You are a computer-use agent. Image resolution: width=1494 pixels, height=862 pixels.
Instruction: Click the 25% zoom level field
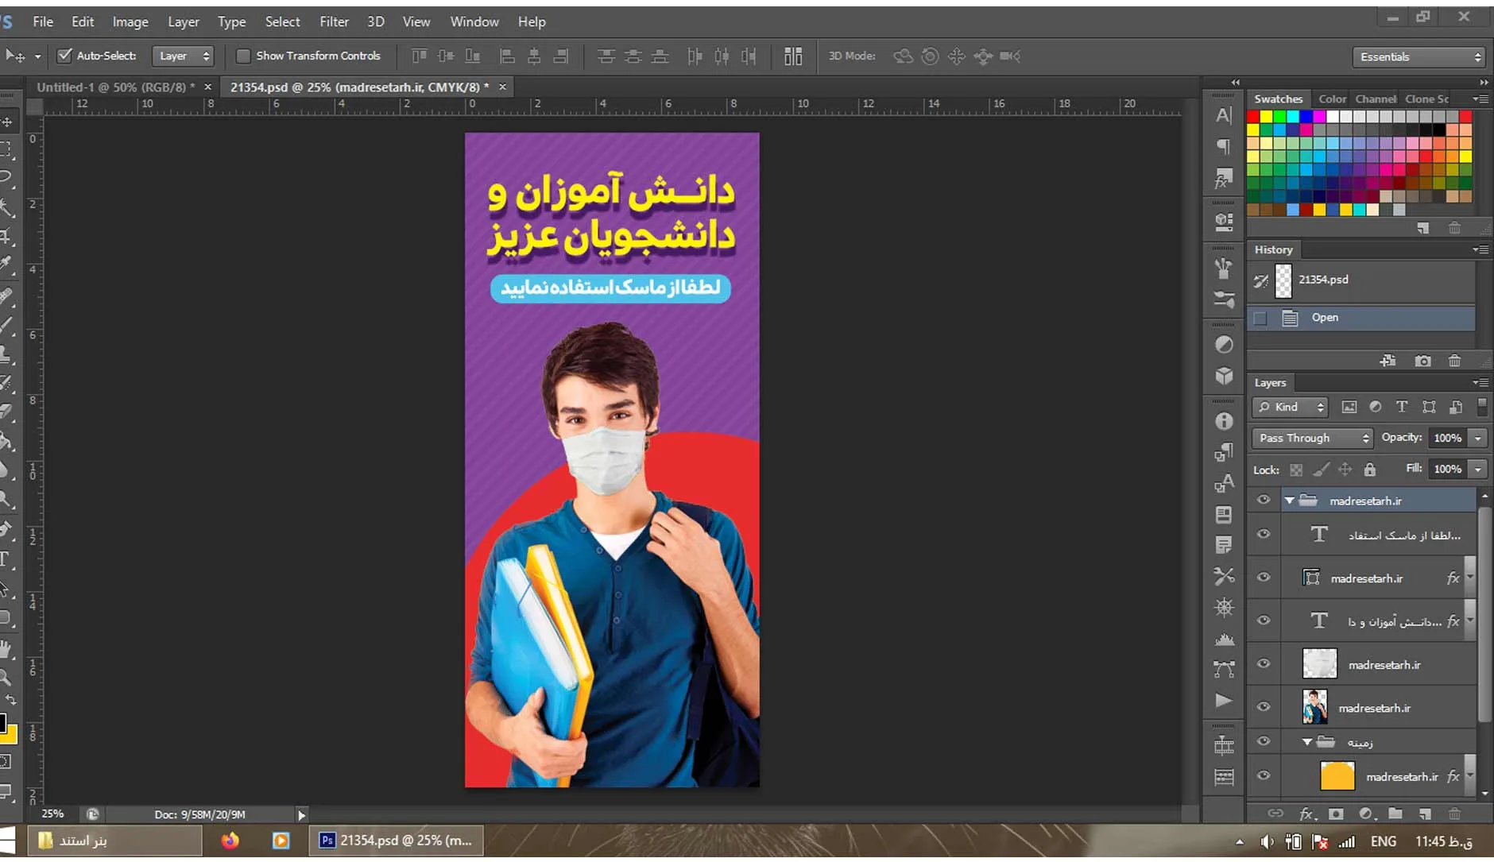click(x=53, y=814)
